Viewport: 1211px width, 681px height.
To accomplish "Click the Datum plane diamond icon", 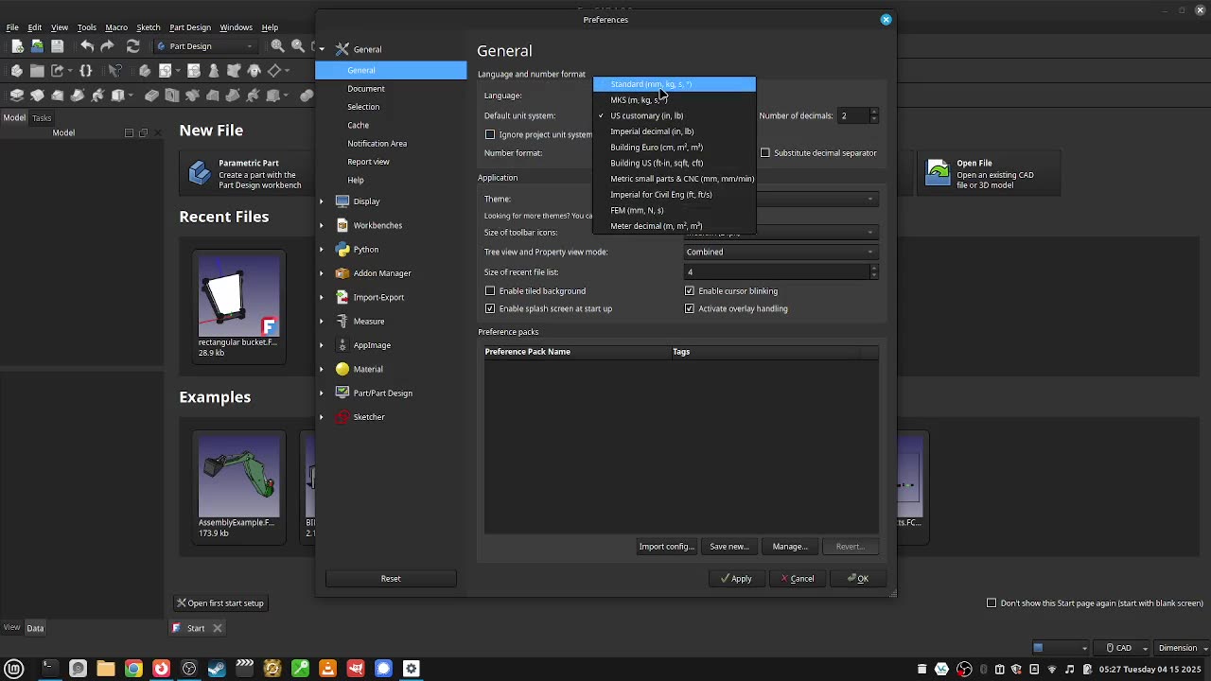I will pos(274,70).
